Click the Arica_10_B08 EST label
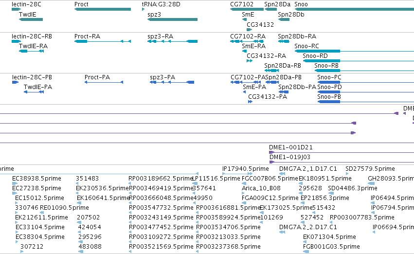Image resolution: width=414 pixels, height=254 pixels. (x=261, y=188)
